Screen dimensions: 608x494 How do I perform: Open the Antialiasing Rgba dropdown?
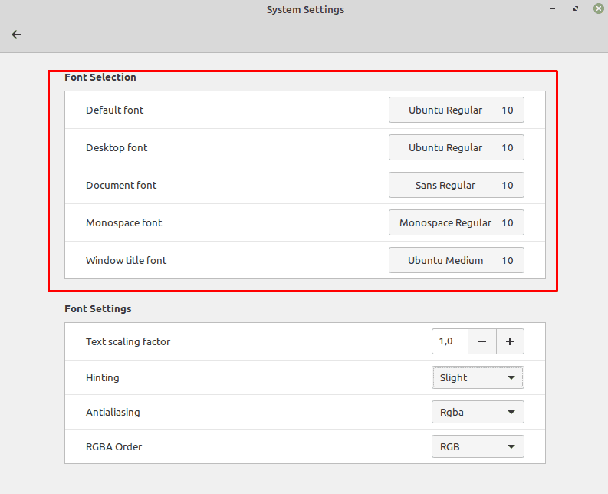click(x=478, y=412)
